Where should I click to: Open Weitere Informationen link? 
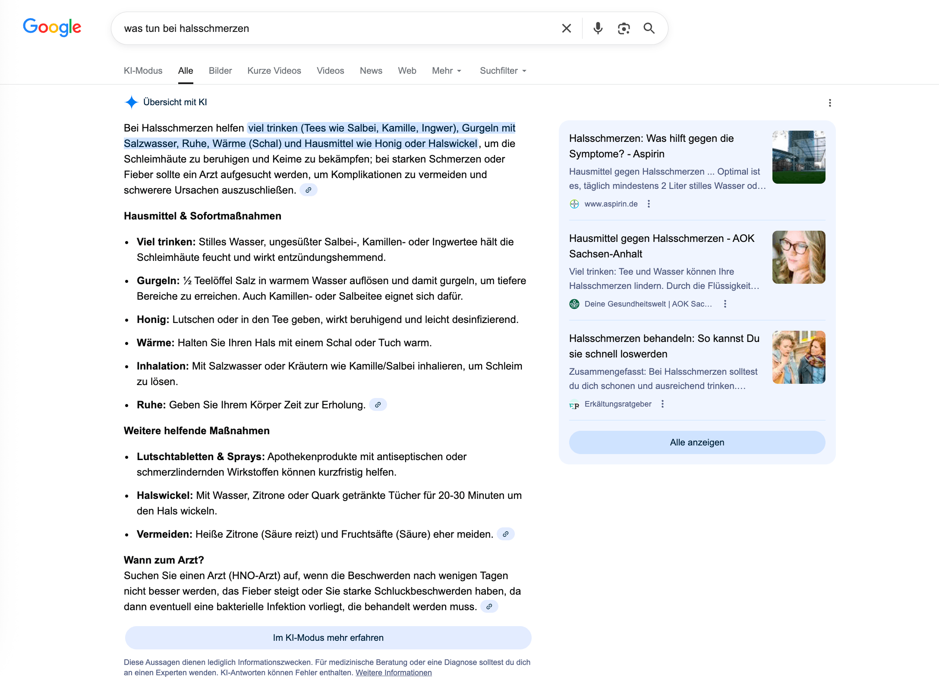(x=394, y=672)
